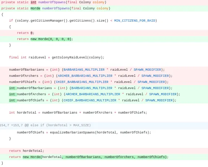Click 'ARCHER_BARBARIANS_MULTIPLIER' in the removed numberOfArchers line
Image resolution: width=208 pixels, height=167 pixels.
tap(85, 76)
